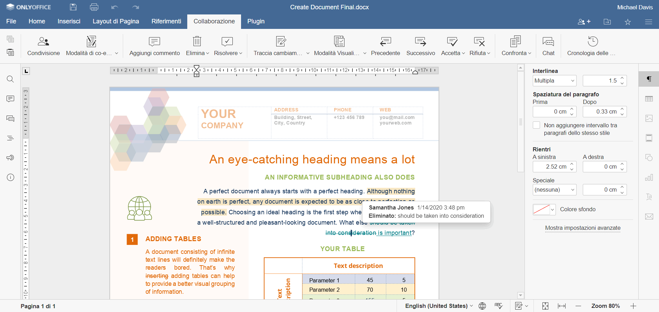Expand the Elimina dropdown arrow
659x312 pixels.
click(x=207, y=53)
